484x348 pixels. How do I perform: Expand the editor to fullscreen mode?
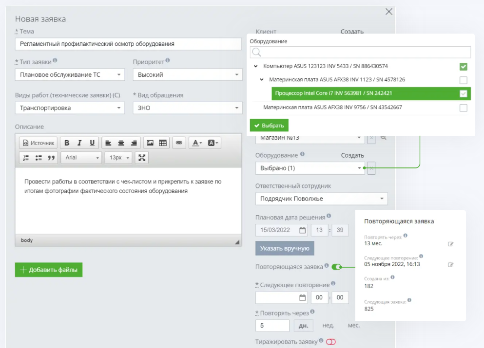coord(141,157)
